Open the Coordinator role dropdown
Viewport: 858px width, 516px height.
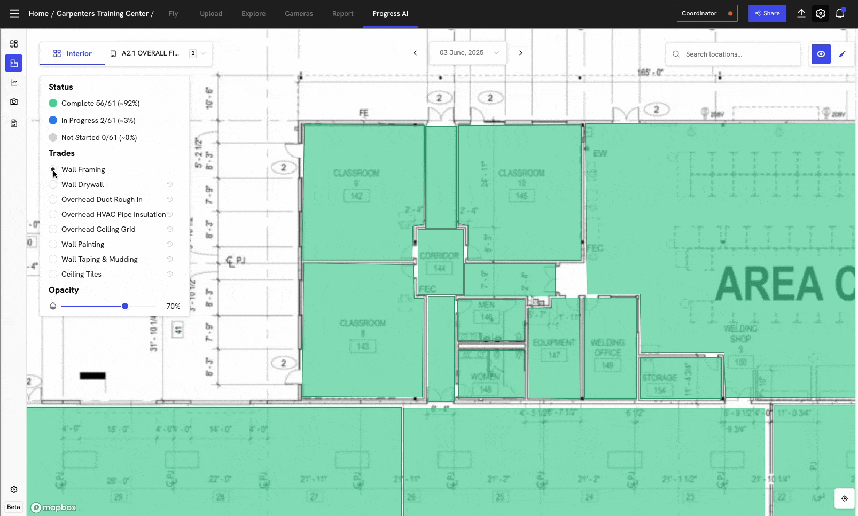[x=706, y=13]
